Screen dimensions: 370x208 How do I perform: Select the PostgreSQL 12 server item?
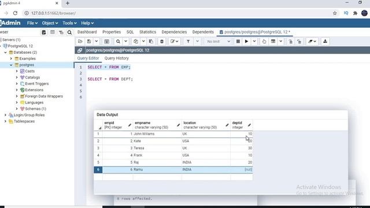20,46
